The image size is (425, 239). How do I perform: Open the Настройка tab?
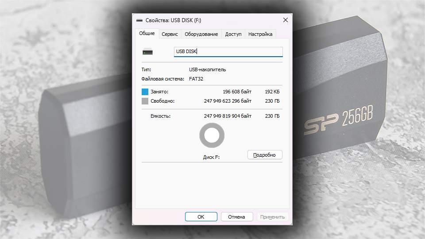click(x=260, y=34)
